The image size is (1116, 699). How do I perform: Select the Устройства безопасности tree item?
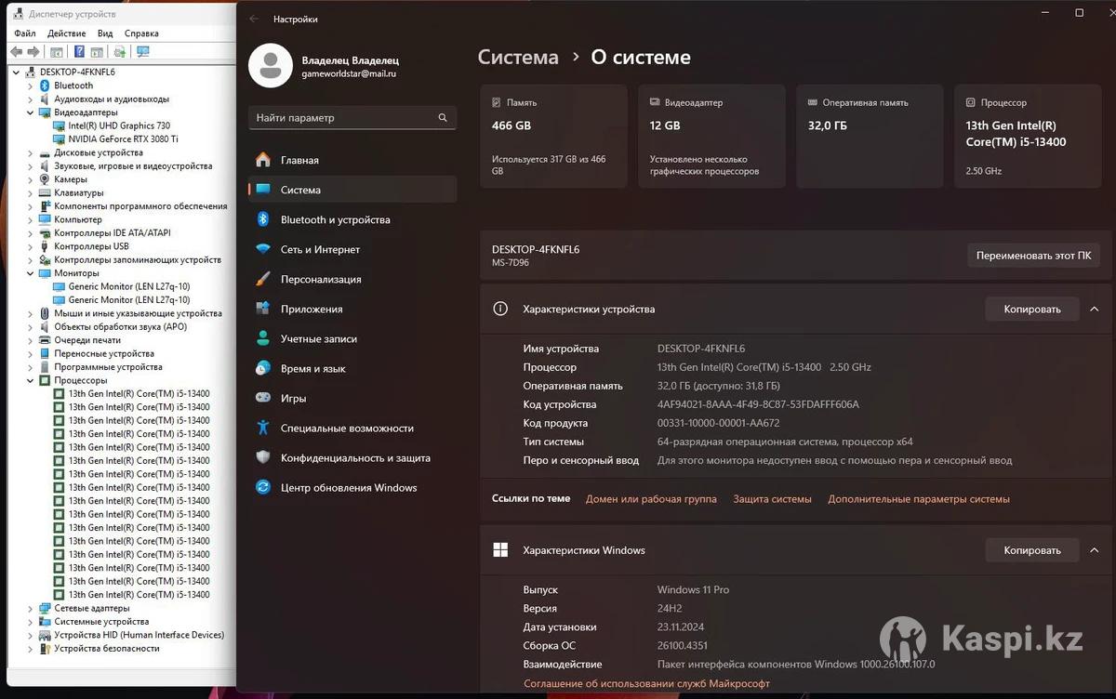(x=107, y=648)
